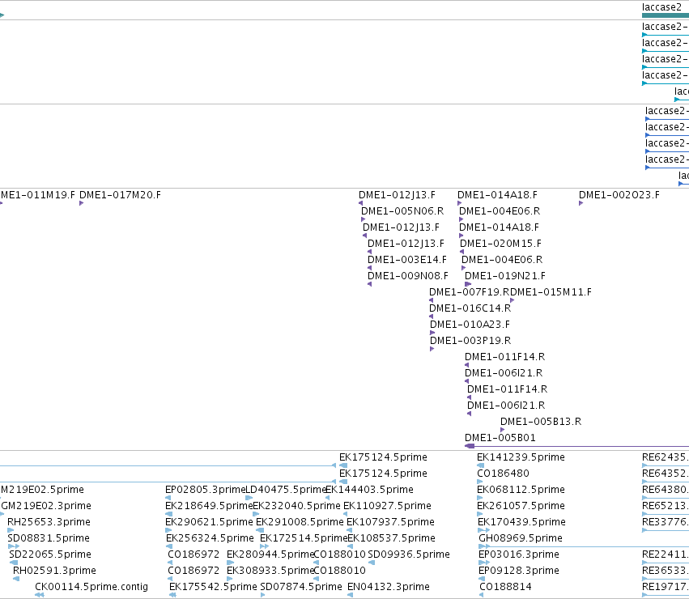
Task: Click the EP02805.3prime label
Action: (x=205, y=490)
